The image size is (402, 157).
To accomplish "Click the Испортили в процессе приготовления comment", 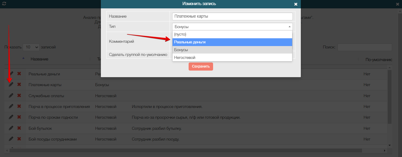I will click(167, 106).
